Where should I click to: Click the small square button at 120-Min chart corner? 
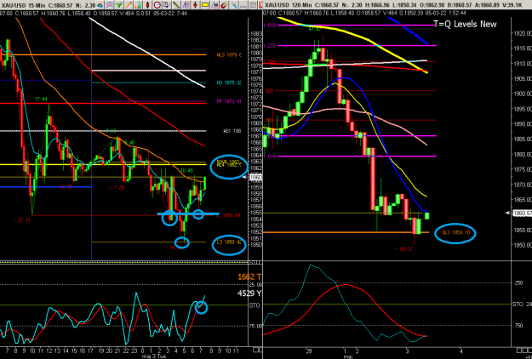tap(519, 350)
